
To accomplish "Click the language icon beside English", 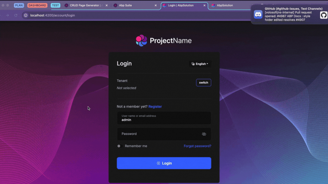I will pos(193,64).
